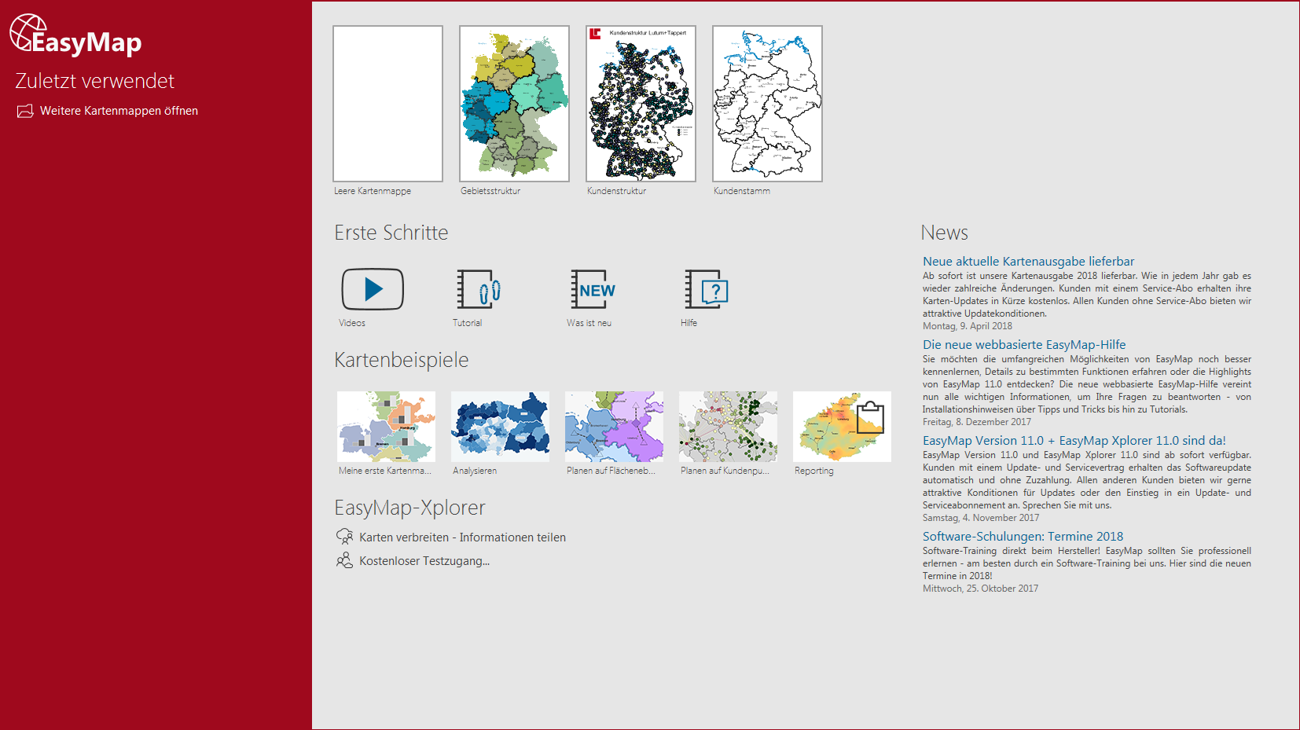Click the Karten verbreiten cloud-share icon
Image resolution: width=1300 pixels, height=730 pixels.
click(x=344, y=537)
